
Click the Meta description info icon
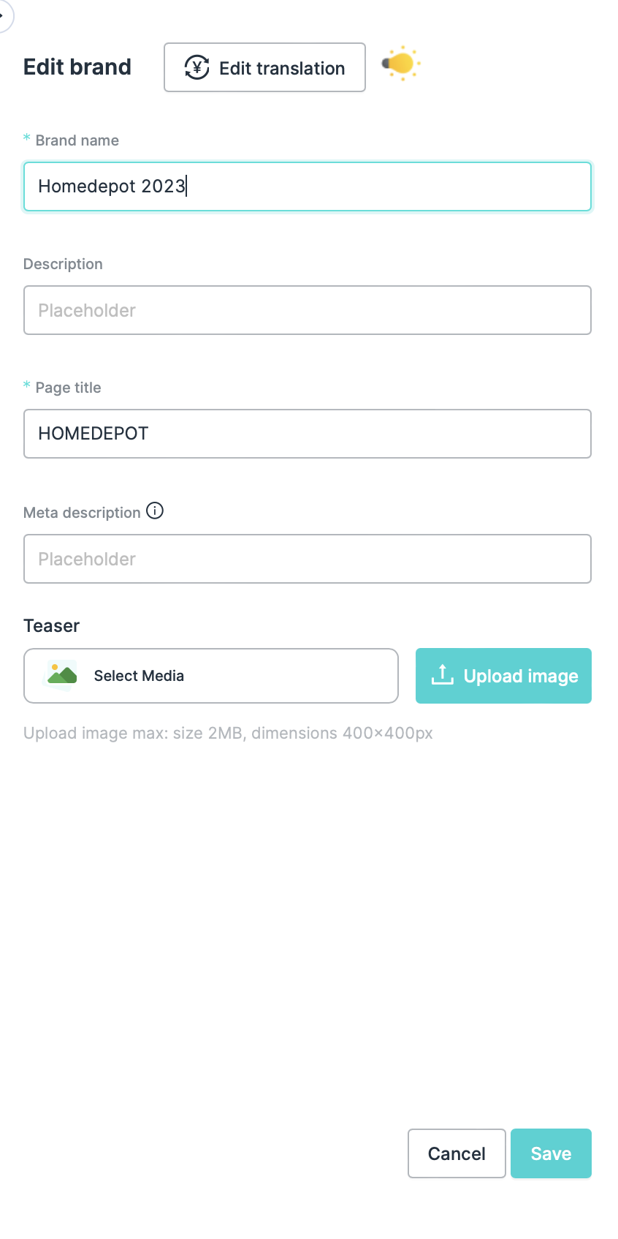pos(155,511)
